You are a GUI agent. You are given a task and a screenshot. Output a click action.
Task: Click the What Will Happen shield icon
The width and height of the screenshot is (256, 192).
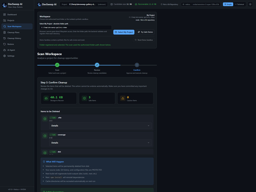(44, 162)
